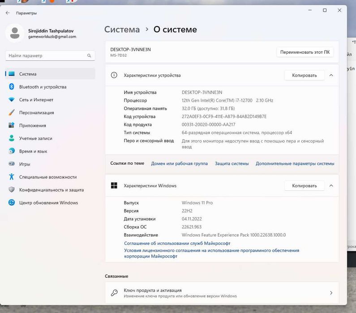Click install date 04.11.2022
The image size is (356, 313).
(x=192, y=219)
